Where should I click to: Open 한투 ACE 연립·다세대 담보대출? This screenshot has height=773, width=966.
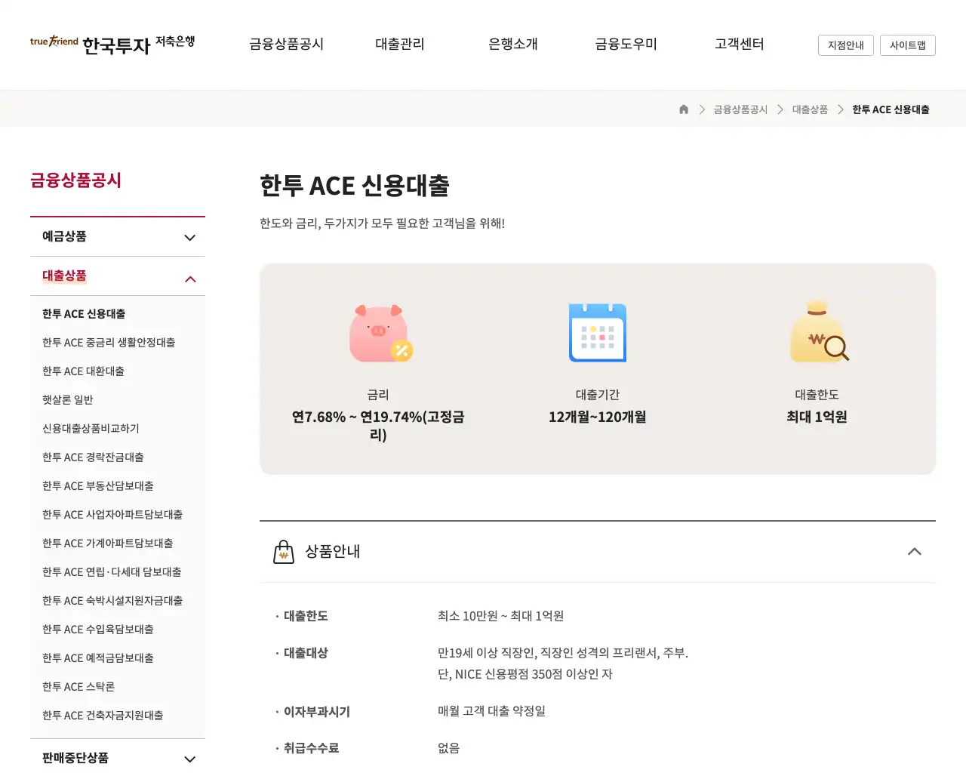pyautogui.click(x=112, y=572)
